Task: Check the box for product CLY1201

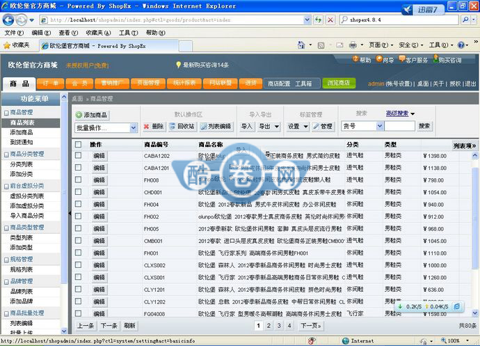Action: pos(79,290)
